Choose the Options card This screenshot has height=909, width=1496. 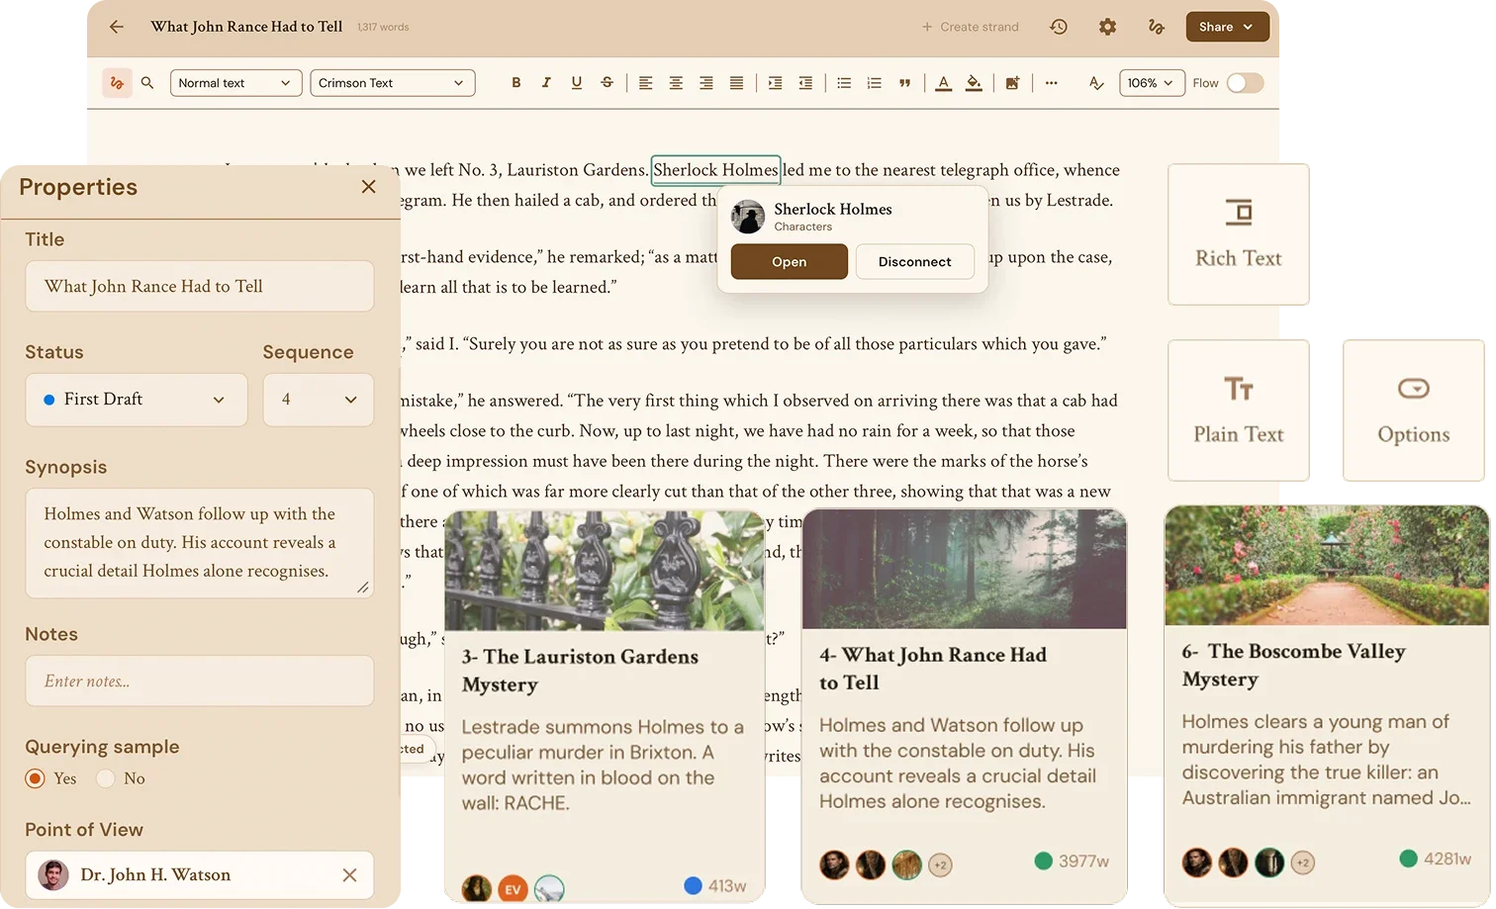click(x=1414, y=410)
